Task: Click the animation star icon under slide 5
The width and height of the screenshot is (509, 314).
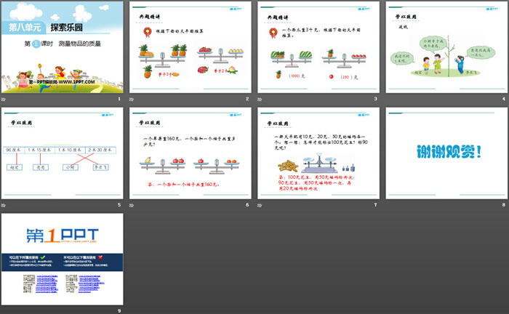Action: tap(4, 205)
